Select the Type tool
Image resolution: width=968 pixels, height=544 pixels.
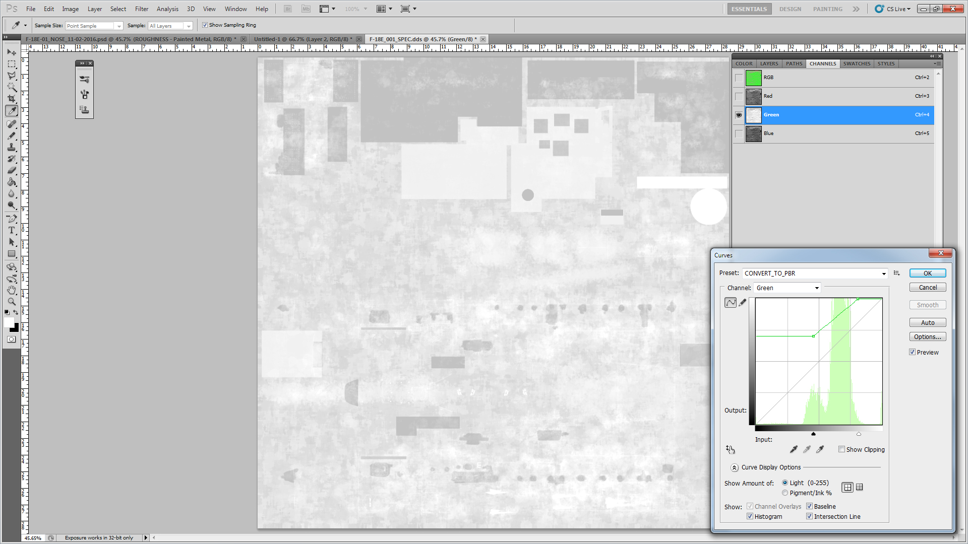(x=12, y=230)
